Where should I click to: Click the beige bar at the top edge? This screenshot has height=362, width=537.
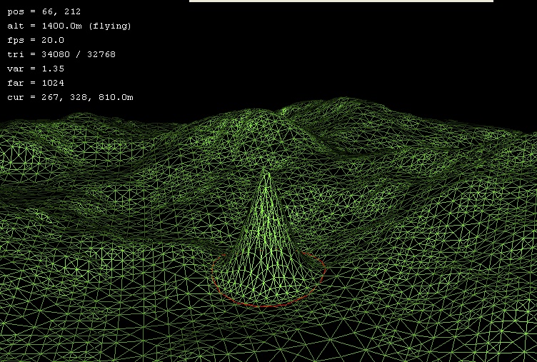click(x=341, y=1)
